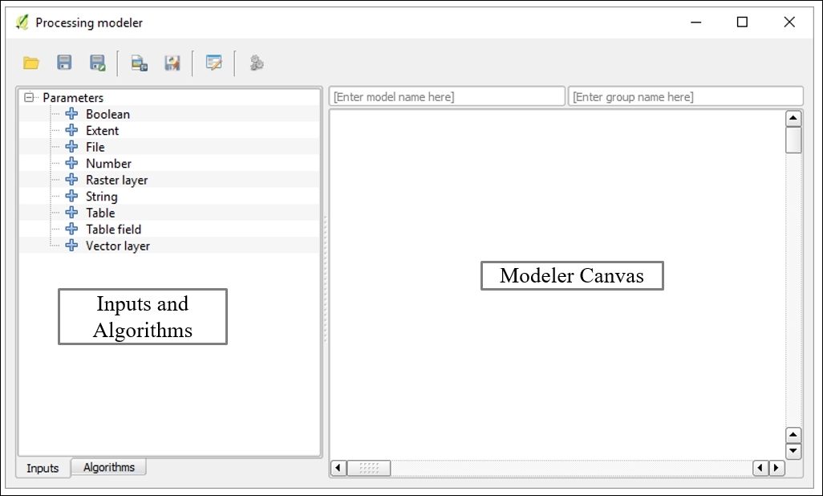Select the Table field parameter

point(113,229)
